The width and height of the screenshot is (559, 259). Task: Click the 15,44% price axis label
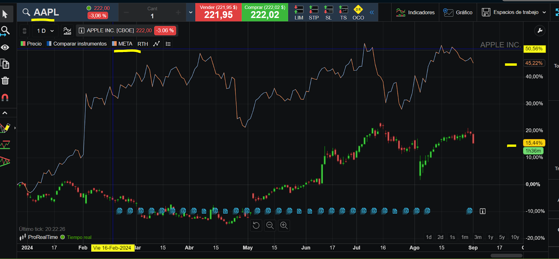[x=534, y=143]
